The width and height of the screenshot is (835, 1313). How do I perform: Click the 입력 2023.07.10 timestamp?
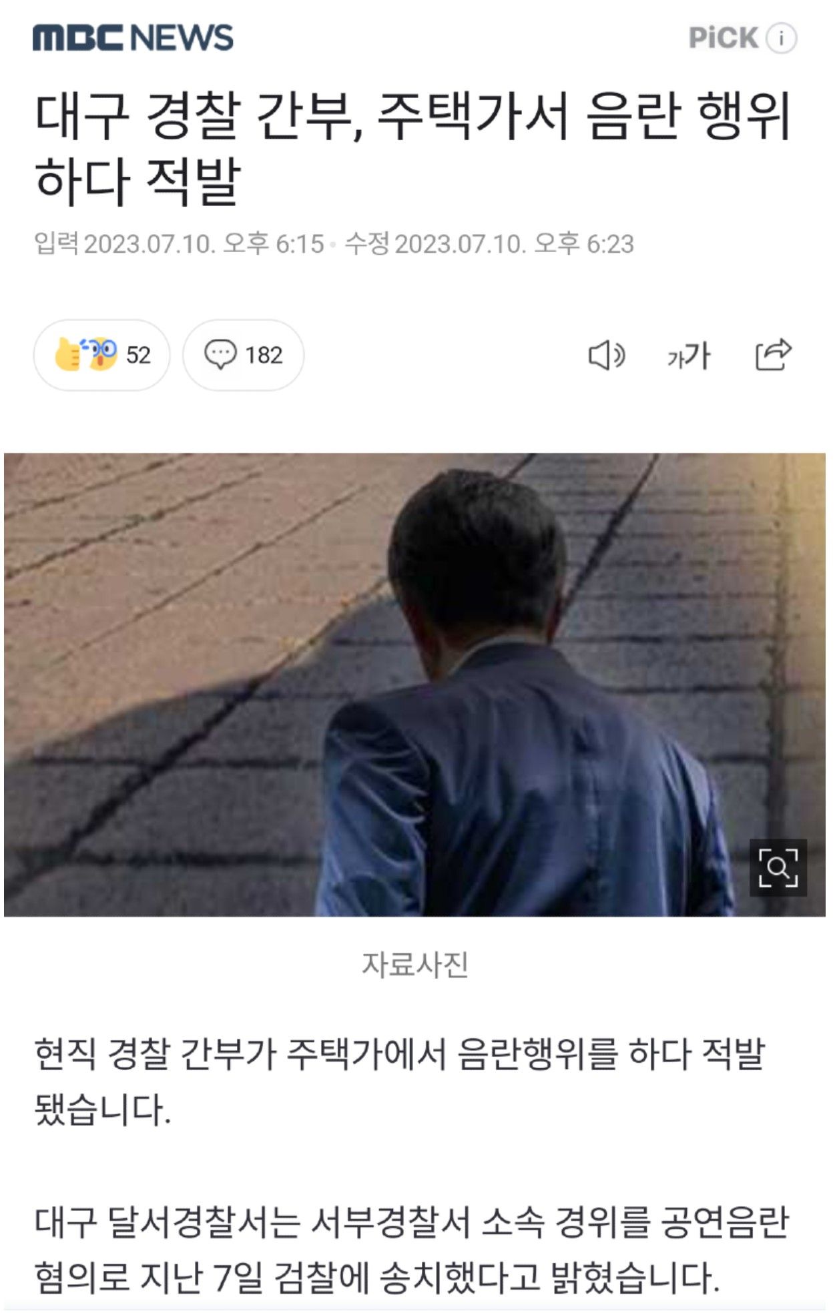tap(179, 244)
